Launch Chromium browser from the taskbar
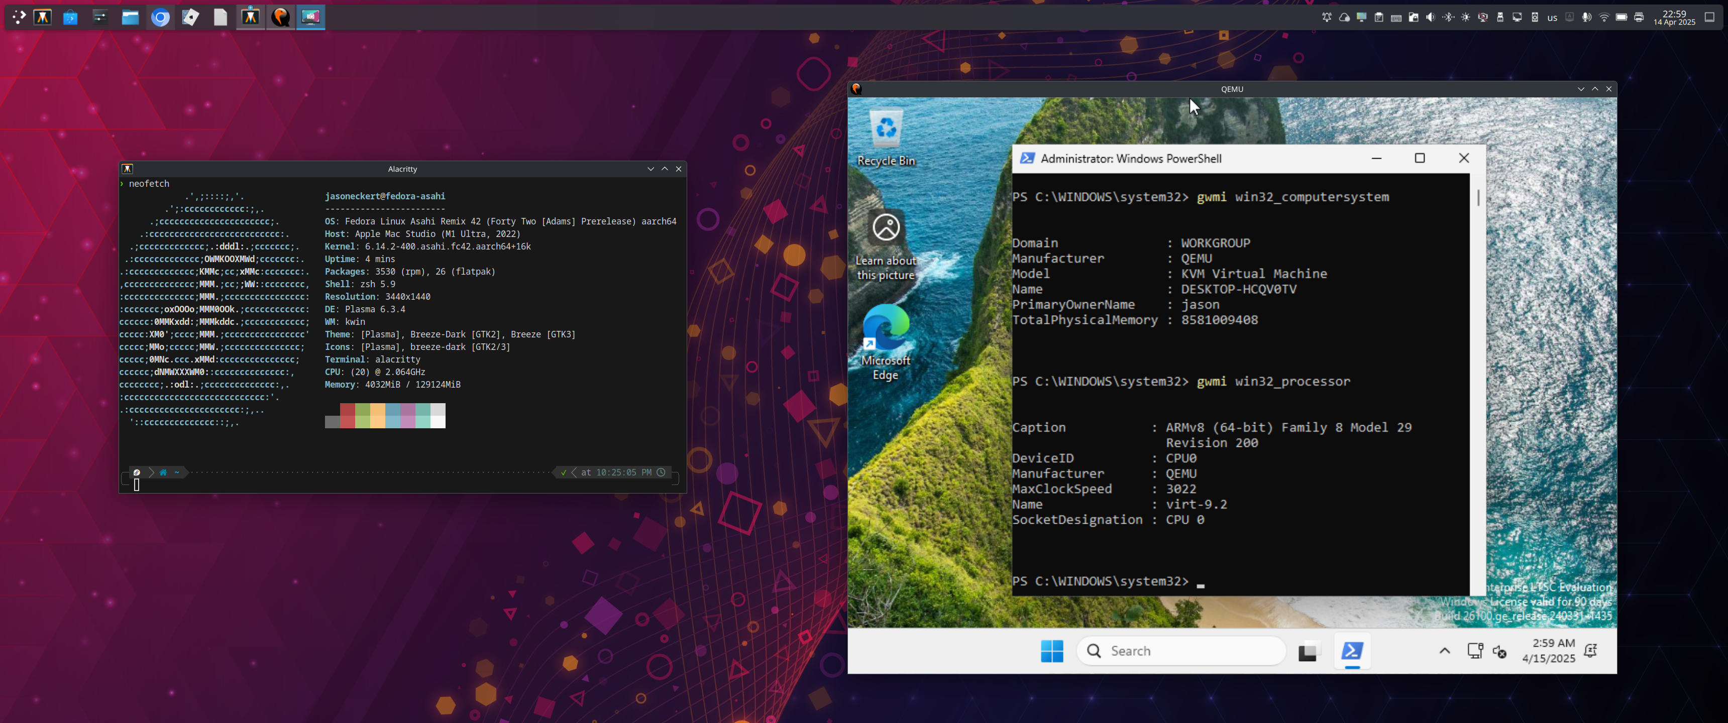The width and height of the screenshot is (1728, 723). point(160,18)
